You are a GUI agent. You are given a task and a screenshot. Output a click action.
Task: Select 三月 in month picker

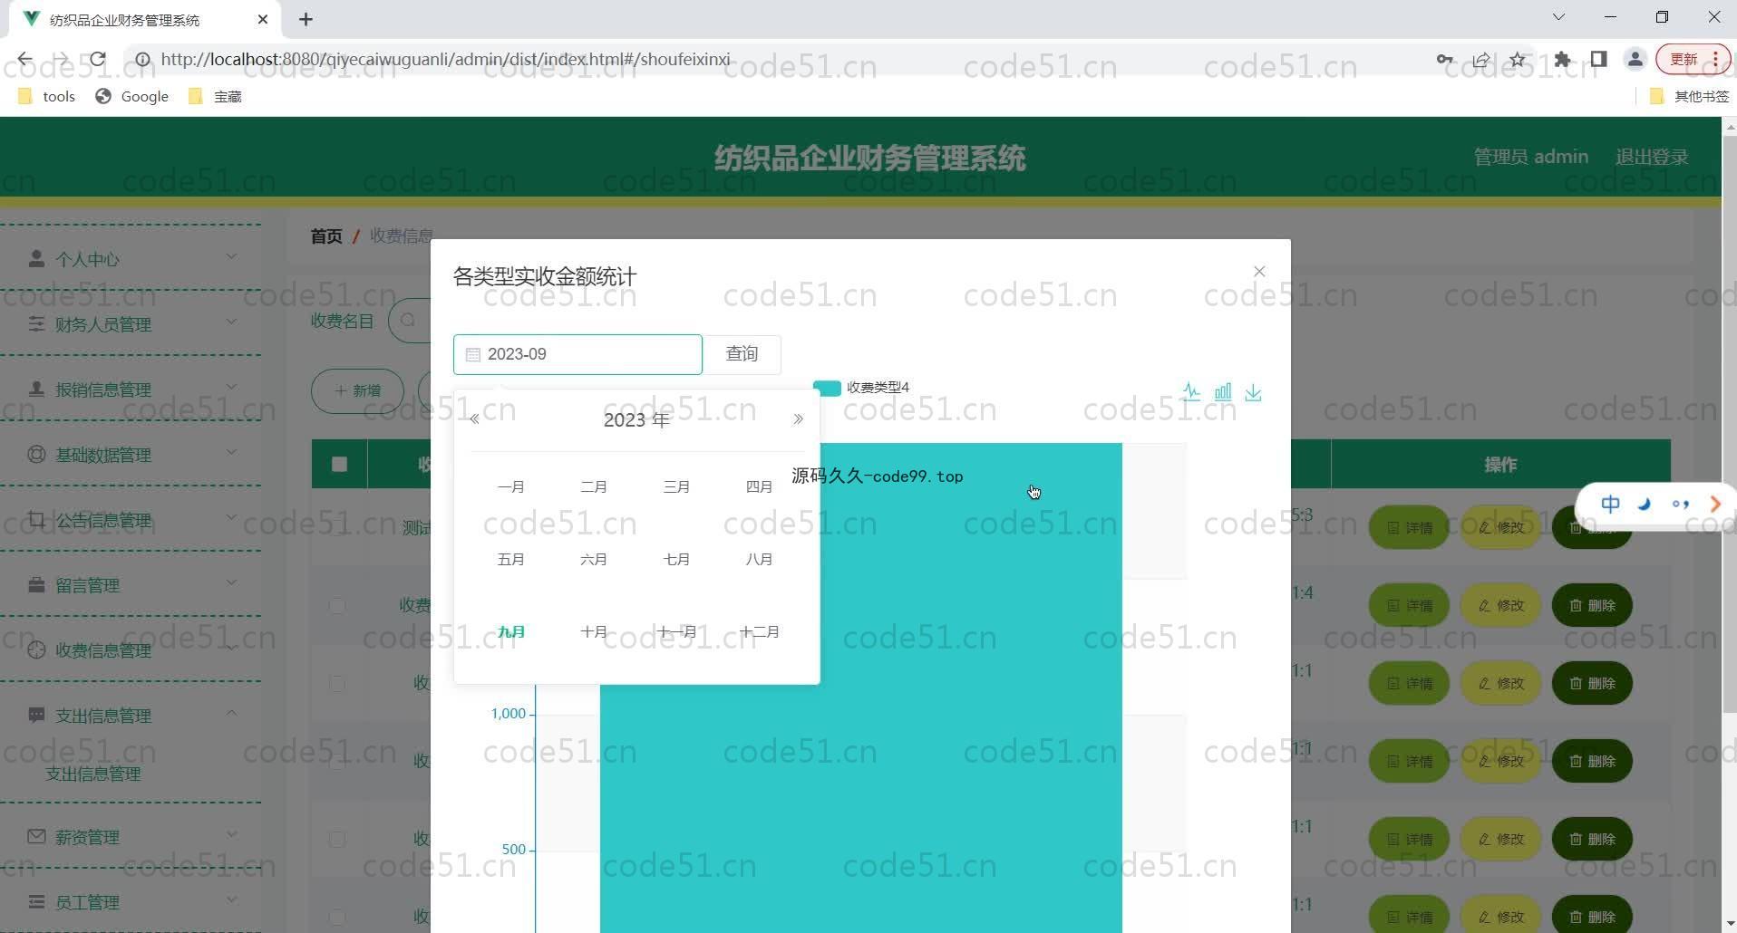coord(676,487)
